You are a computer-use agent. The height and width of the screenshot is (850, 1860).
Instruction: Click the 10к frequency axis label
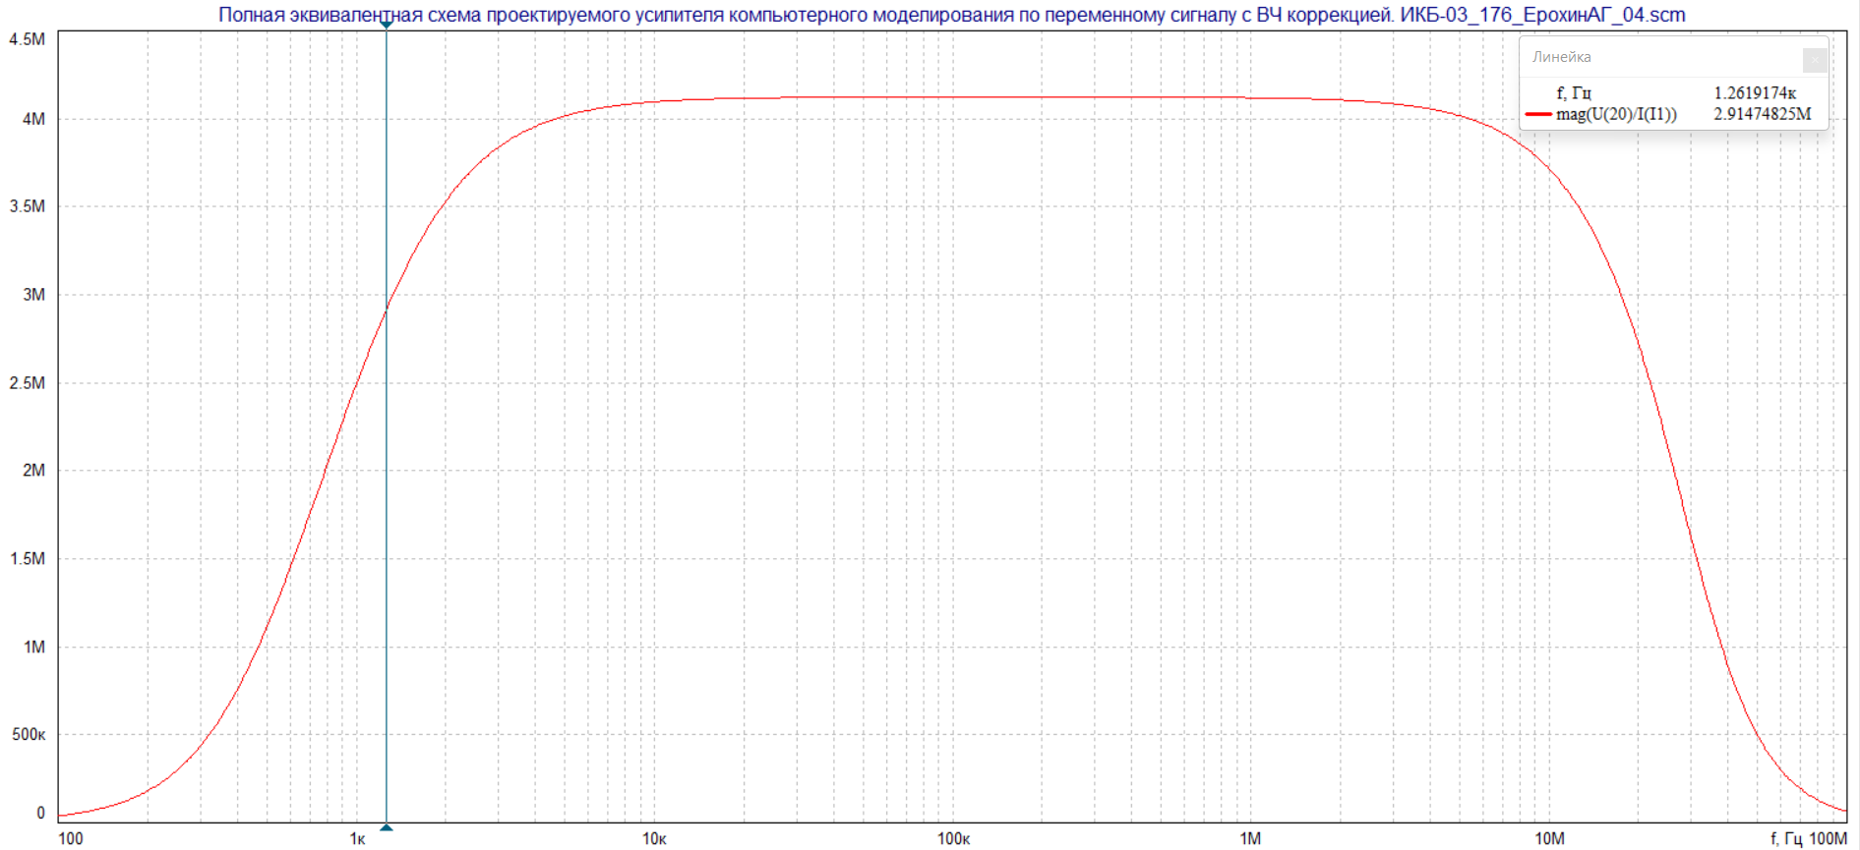tap(654, 839)
